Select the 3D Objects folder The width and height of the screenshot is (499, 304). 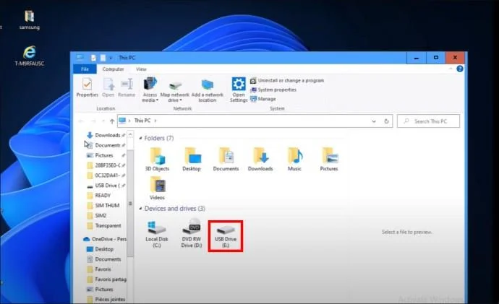157,160
